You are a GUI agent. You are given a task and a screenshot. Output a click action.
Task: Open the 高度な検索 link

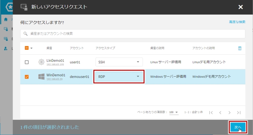tap(237, 22)
